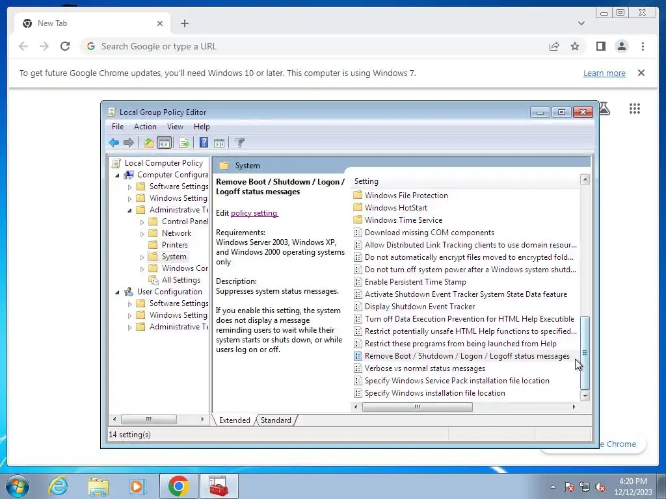Expand the Windows Components tree node

click(142, 268)
